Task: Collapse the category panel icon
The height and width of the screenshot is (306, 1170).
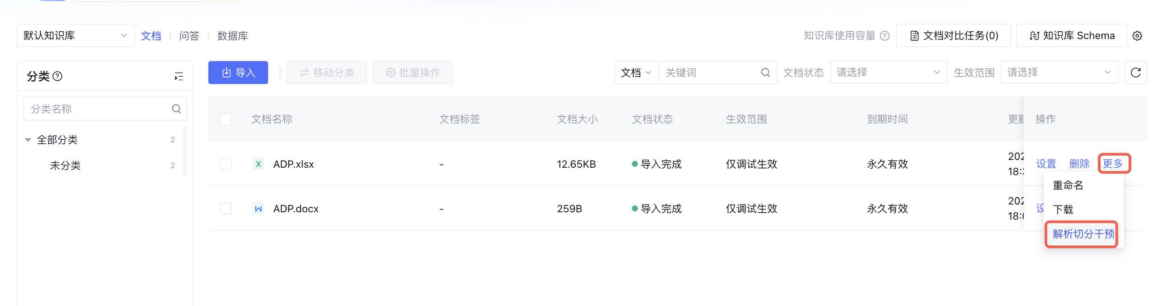Action: (x=179, y=76)
